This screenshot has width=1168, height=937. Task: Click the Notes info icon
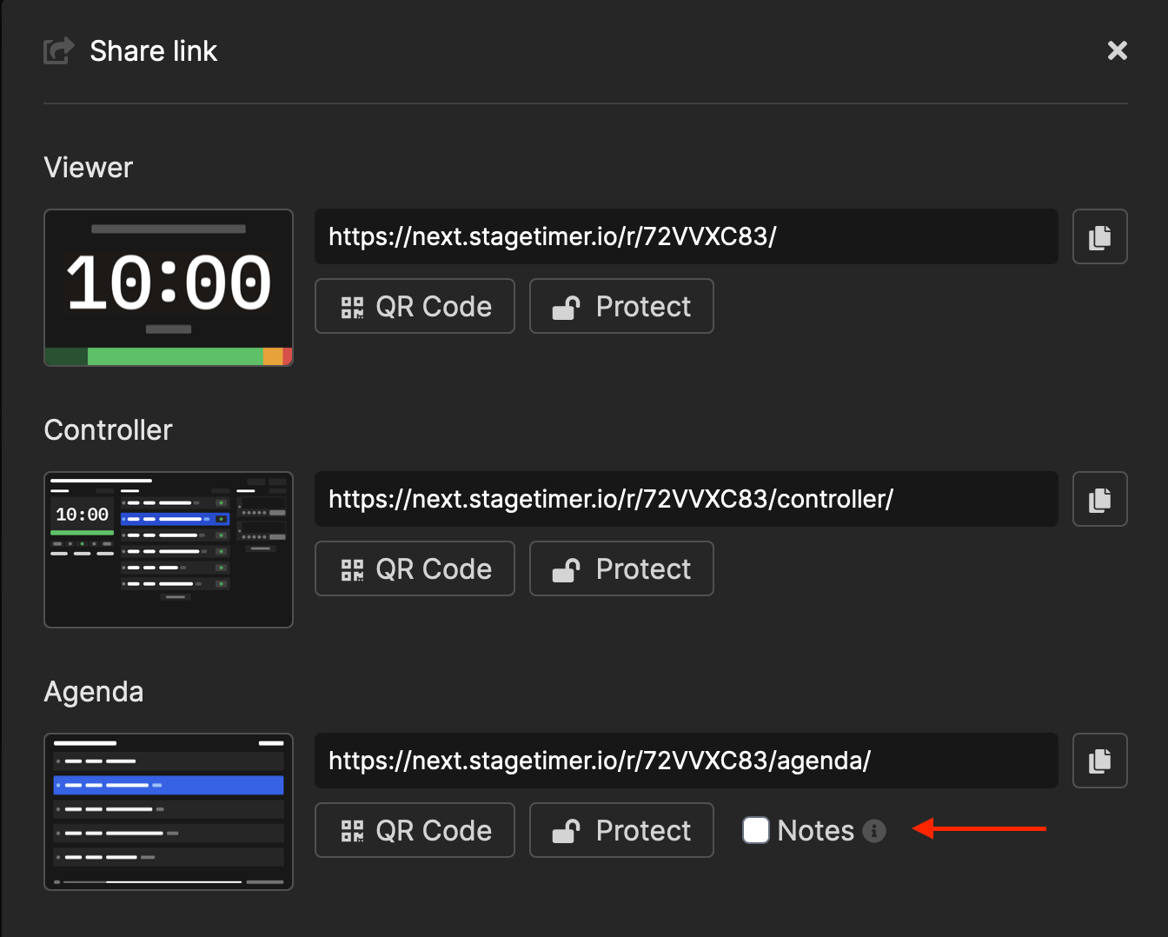(874, 831)
